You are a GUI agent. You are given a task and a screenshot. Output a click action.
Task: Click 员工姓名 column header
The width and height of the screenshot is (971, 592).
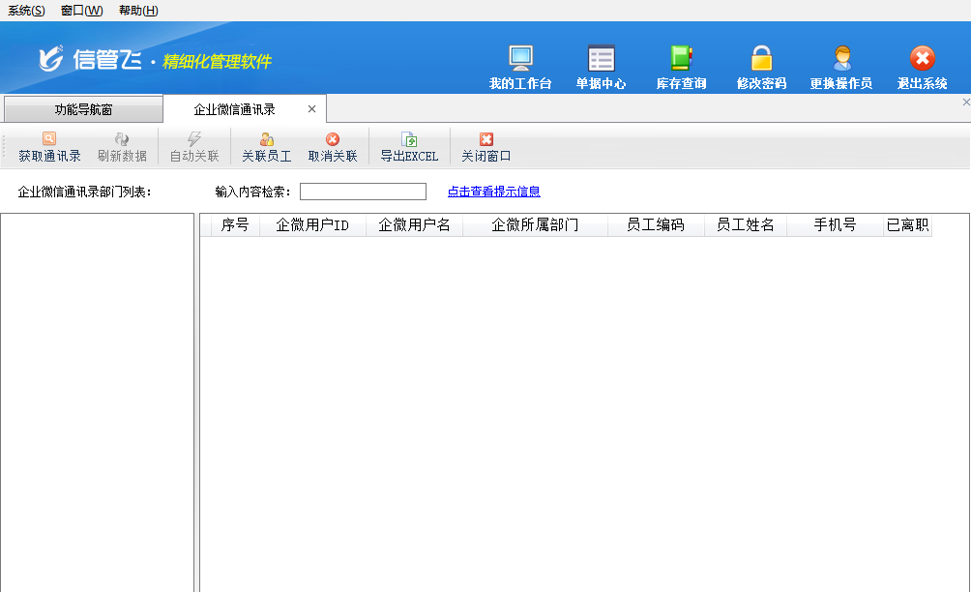(x=745, y=225)
